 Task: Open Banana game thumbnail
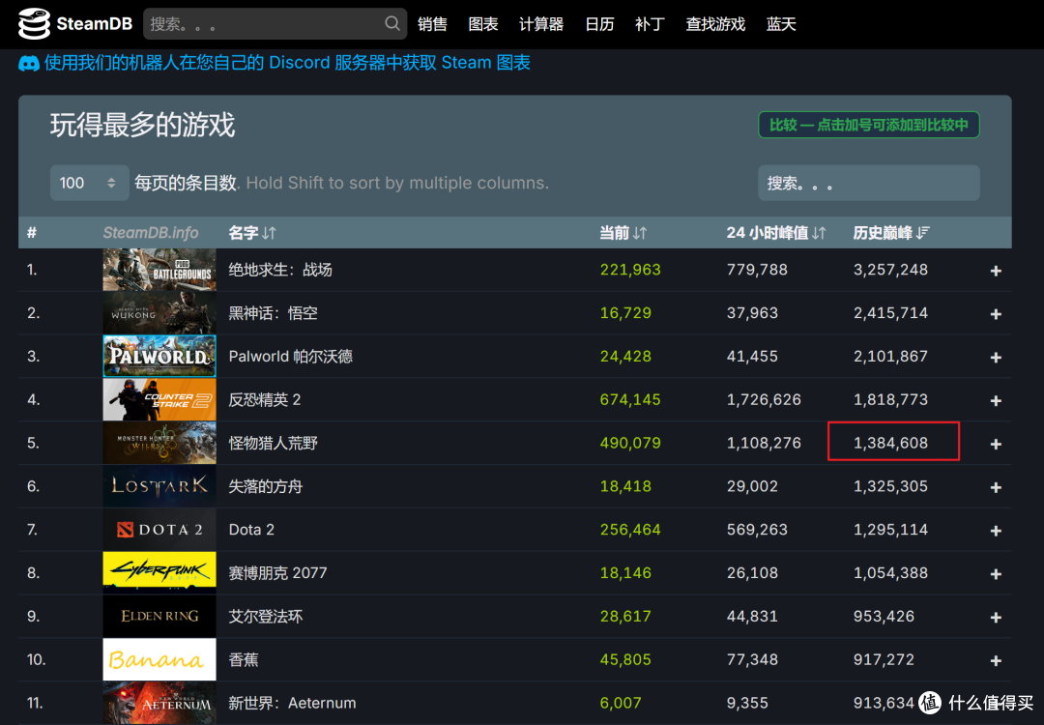[159, 659]
